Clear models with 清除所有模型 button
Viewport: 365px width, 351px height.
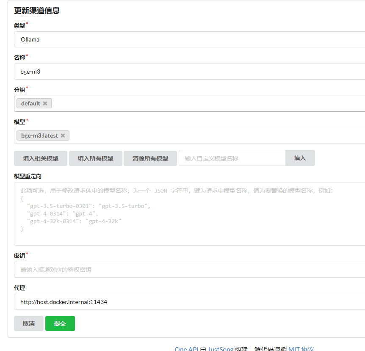point(150,158)
